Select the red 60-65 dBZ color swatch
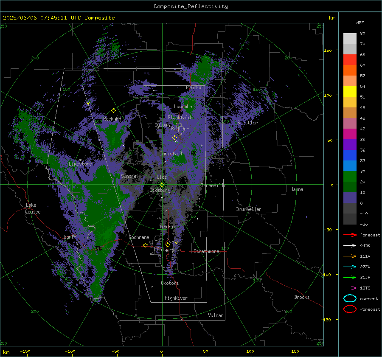 pos(350,59)
